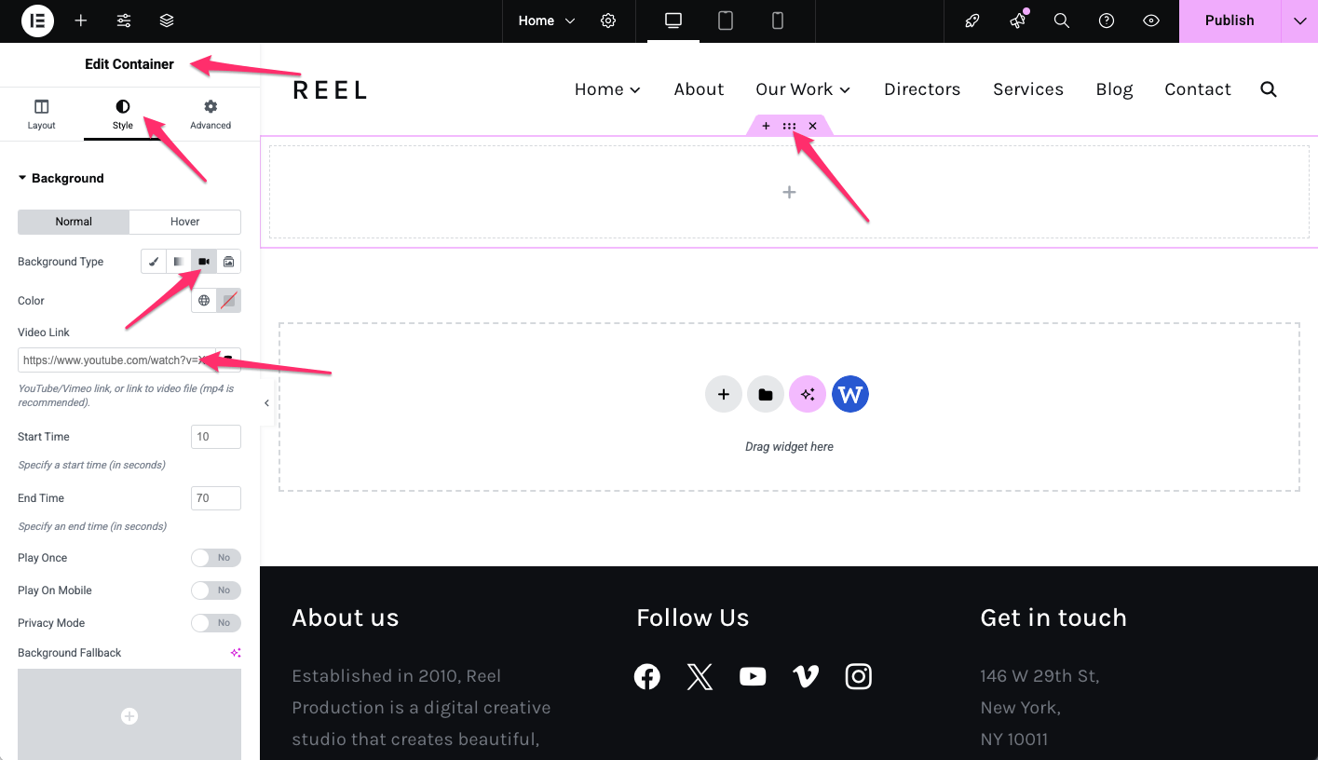The height and width of the screenshot is (760, 1318).
Task: Toggle the Play Once switch
Action: point(215,558)
